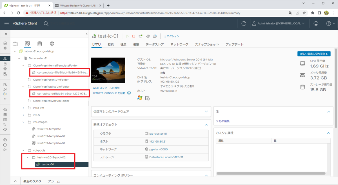
Task: Open the help question mark menu
Action: point(330,23)
